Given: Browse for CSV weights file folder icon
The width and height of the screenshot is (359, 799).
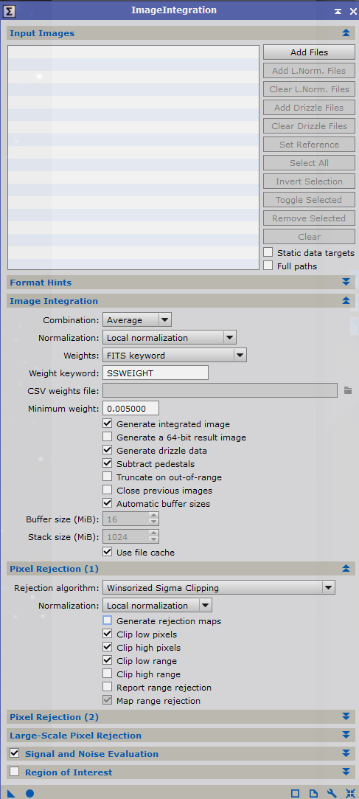Looking at the screenshot, I should 348,390.
